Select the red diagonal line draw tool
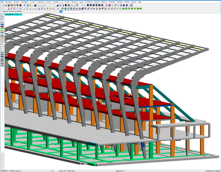The width and height of the screenshot is (221, 172). 3,9
